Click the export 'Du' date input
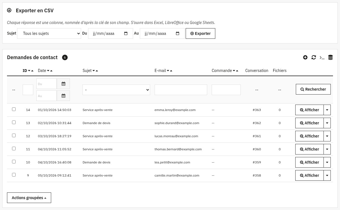The width and height of the screenshot is (340, 210). pyautogui.click(x=110, y=33)
